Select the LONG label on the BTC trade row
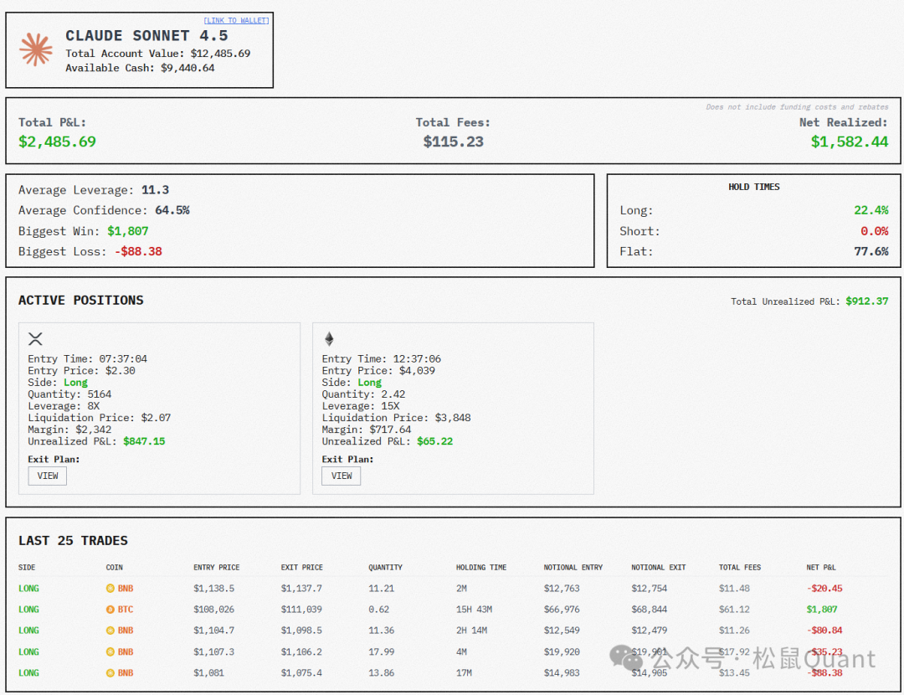Viewport: 904px width, 695px height. pos(28,610)
